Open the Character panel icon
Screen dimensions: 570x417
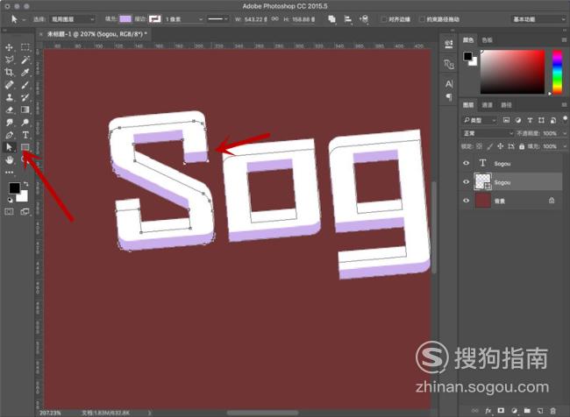pyautogui.click(x=449, y=84)
